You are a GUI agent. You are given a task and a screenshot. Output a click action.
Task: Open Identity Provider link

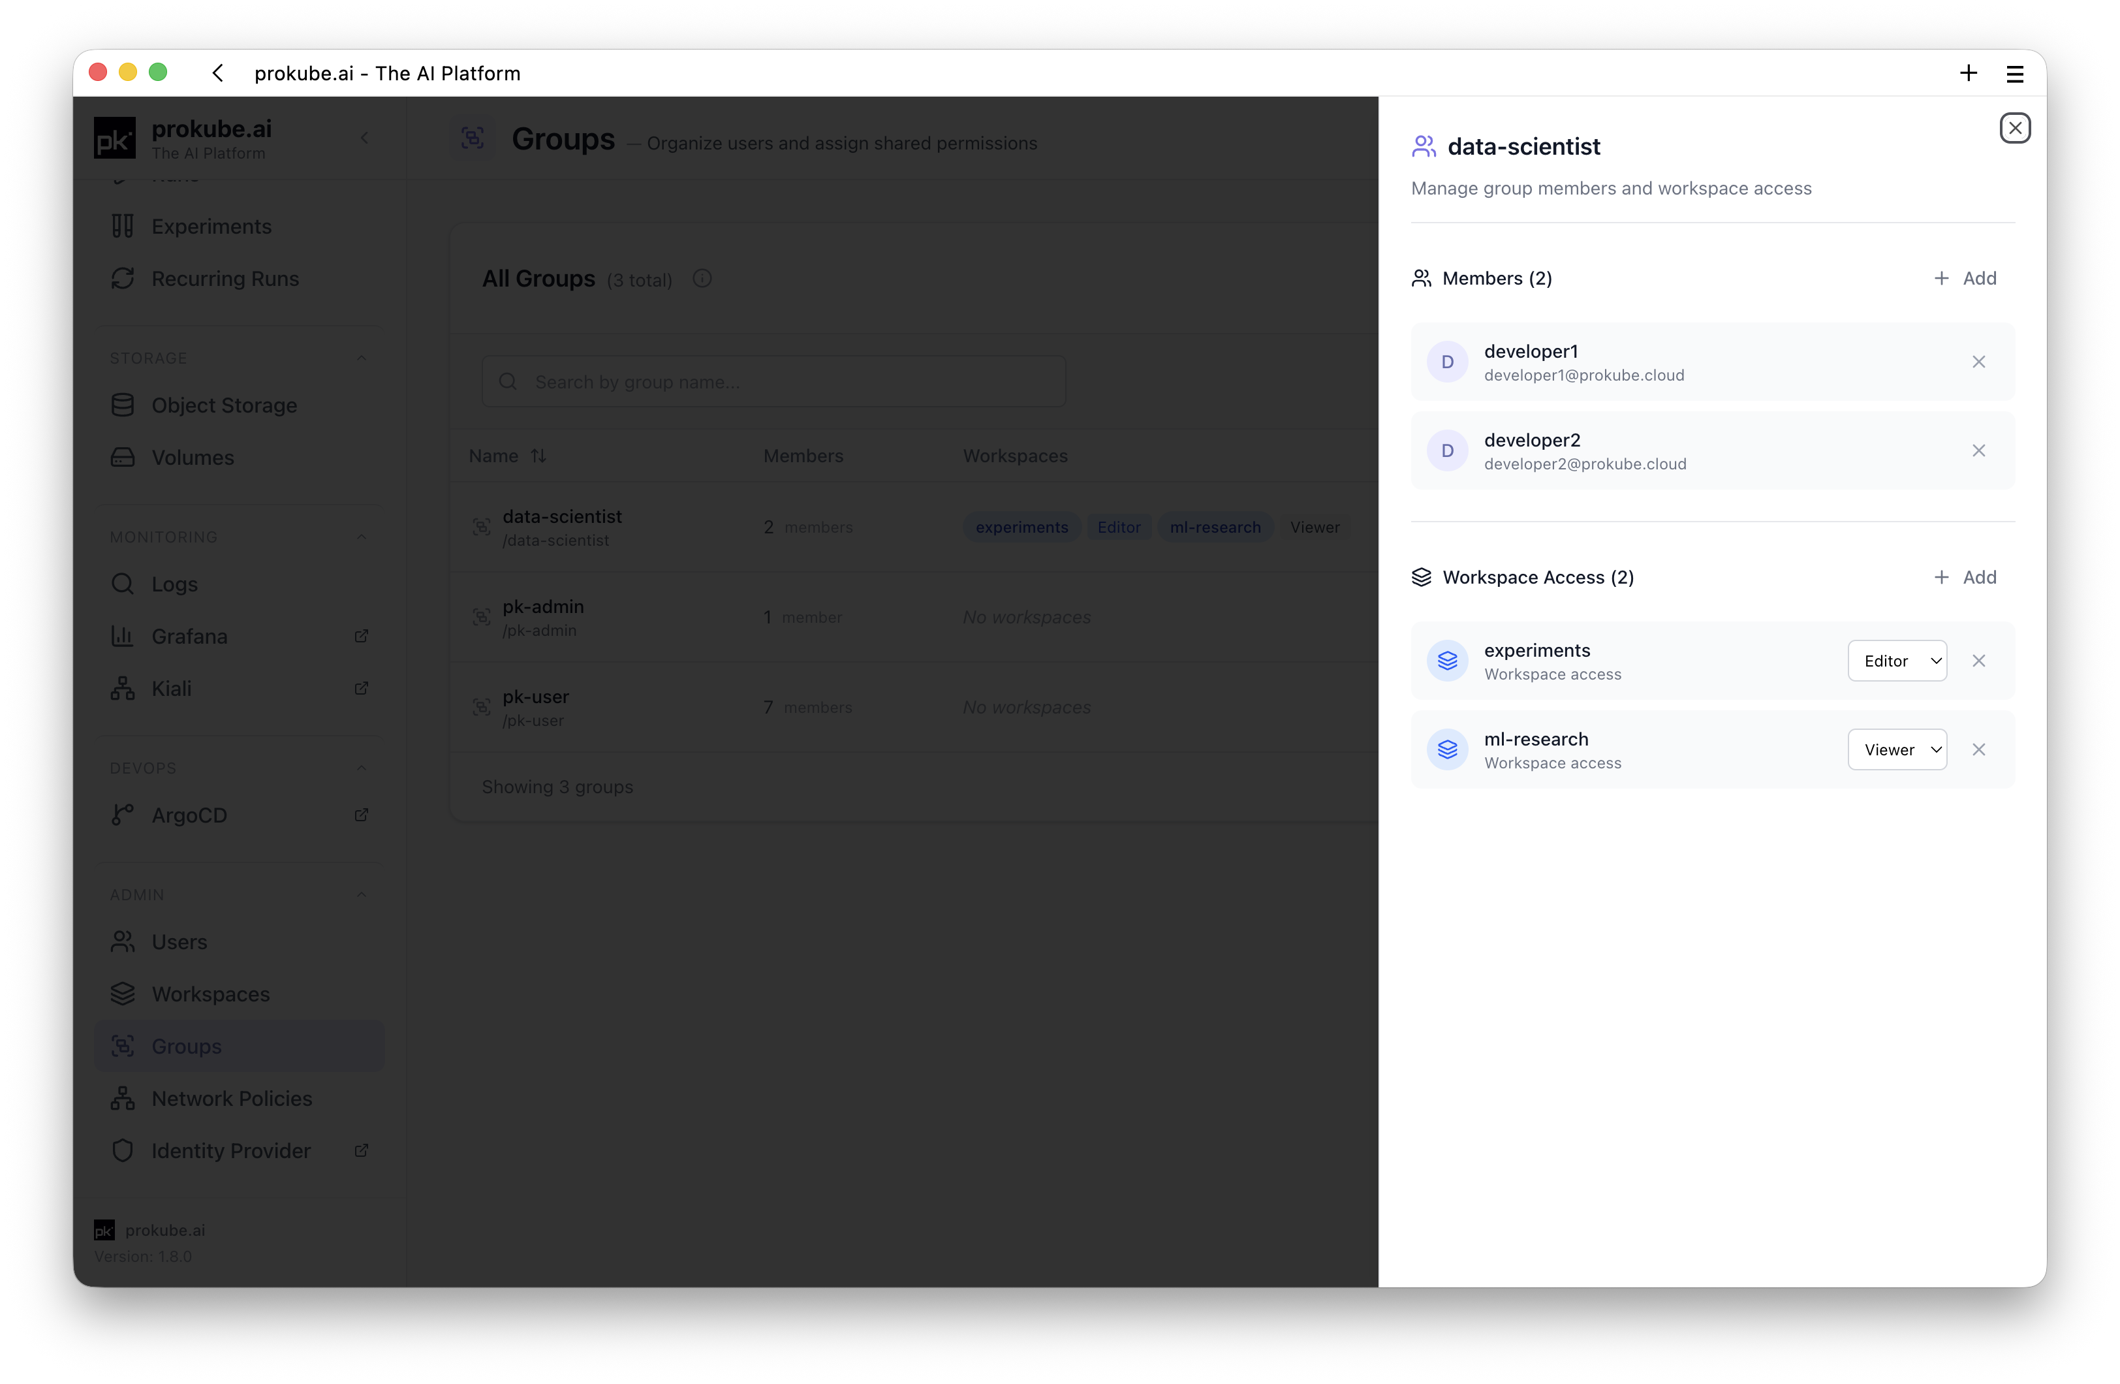pos(239,1152)
